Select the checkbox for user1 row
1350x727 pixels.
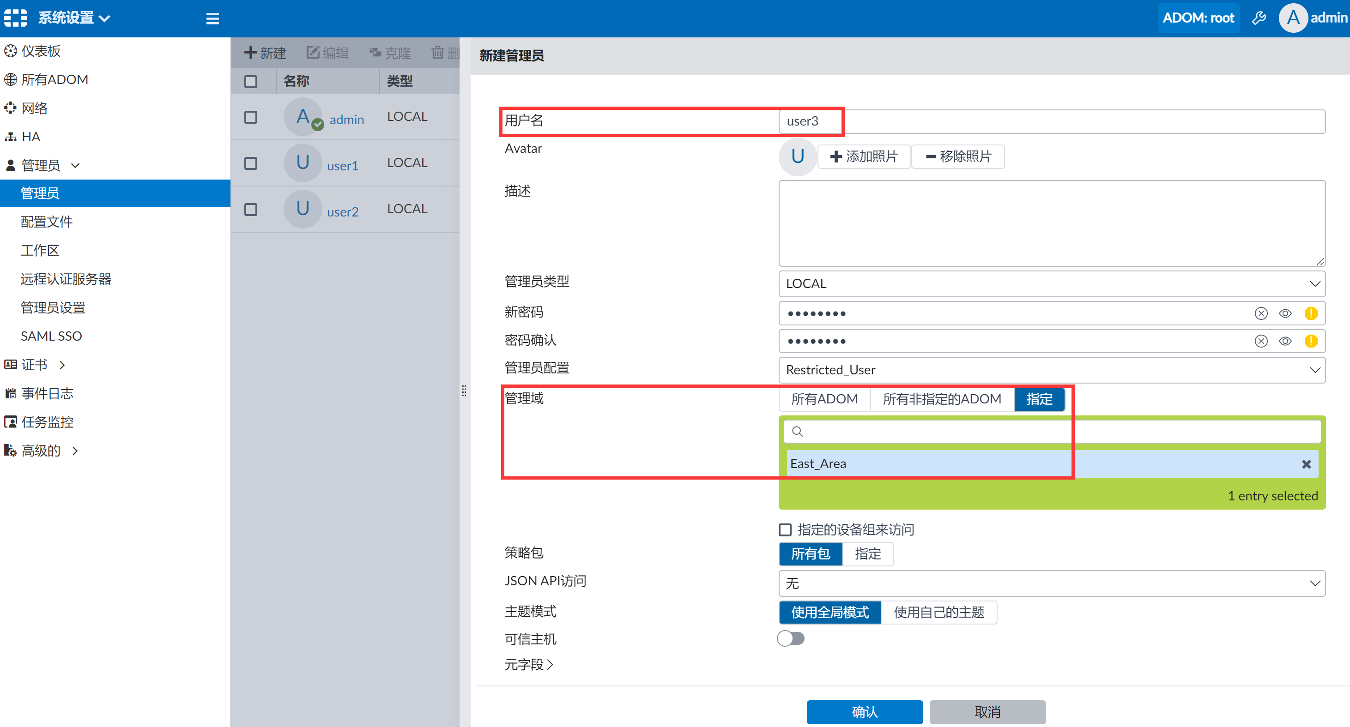pos(250,163)
